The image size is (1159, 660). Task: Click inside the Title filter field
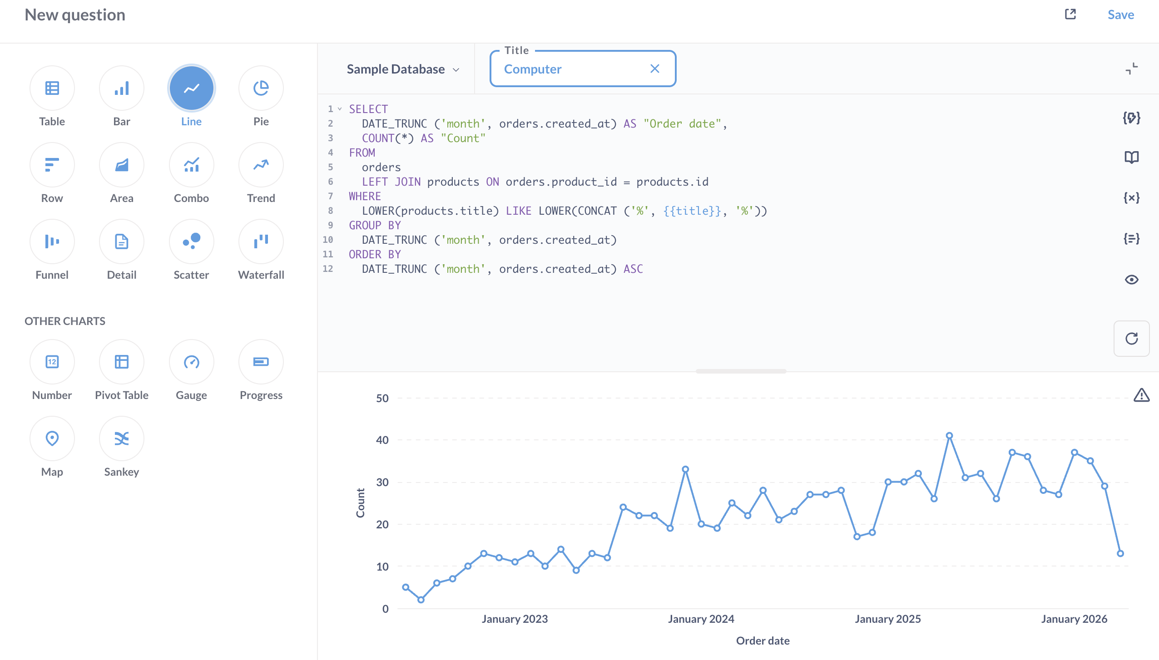pyautogui.click(x=568, y=69)
